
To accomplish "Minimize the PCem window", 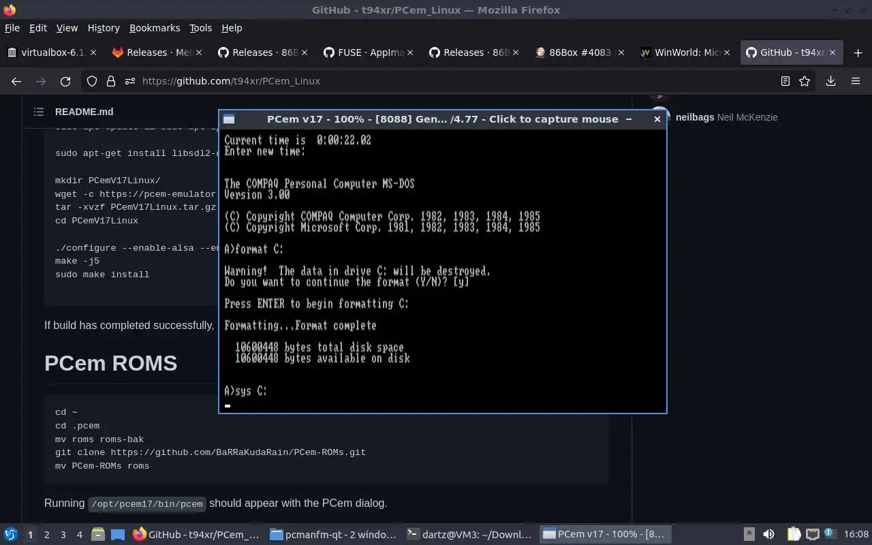I will [x=629, y=119].
